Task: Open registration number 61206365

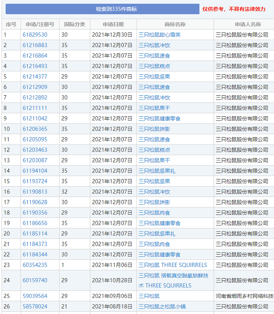Action: point(35,129)
